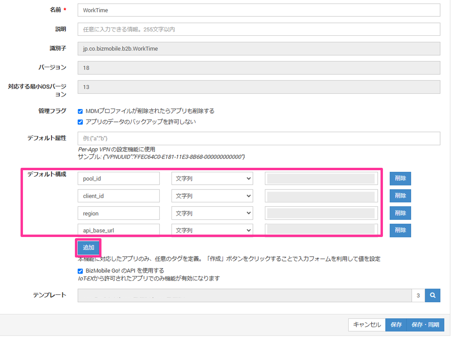Expand type dropdown for region row
453x338 pixels.
coord(212,213)
